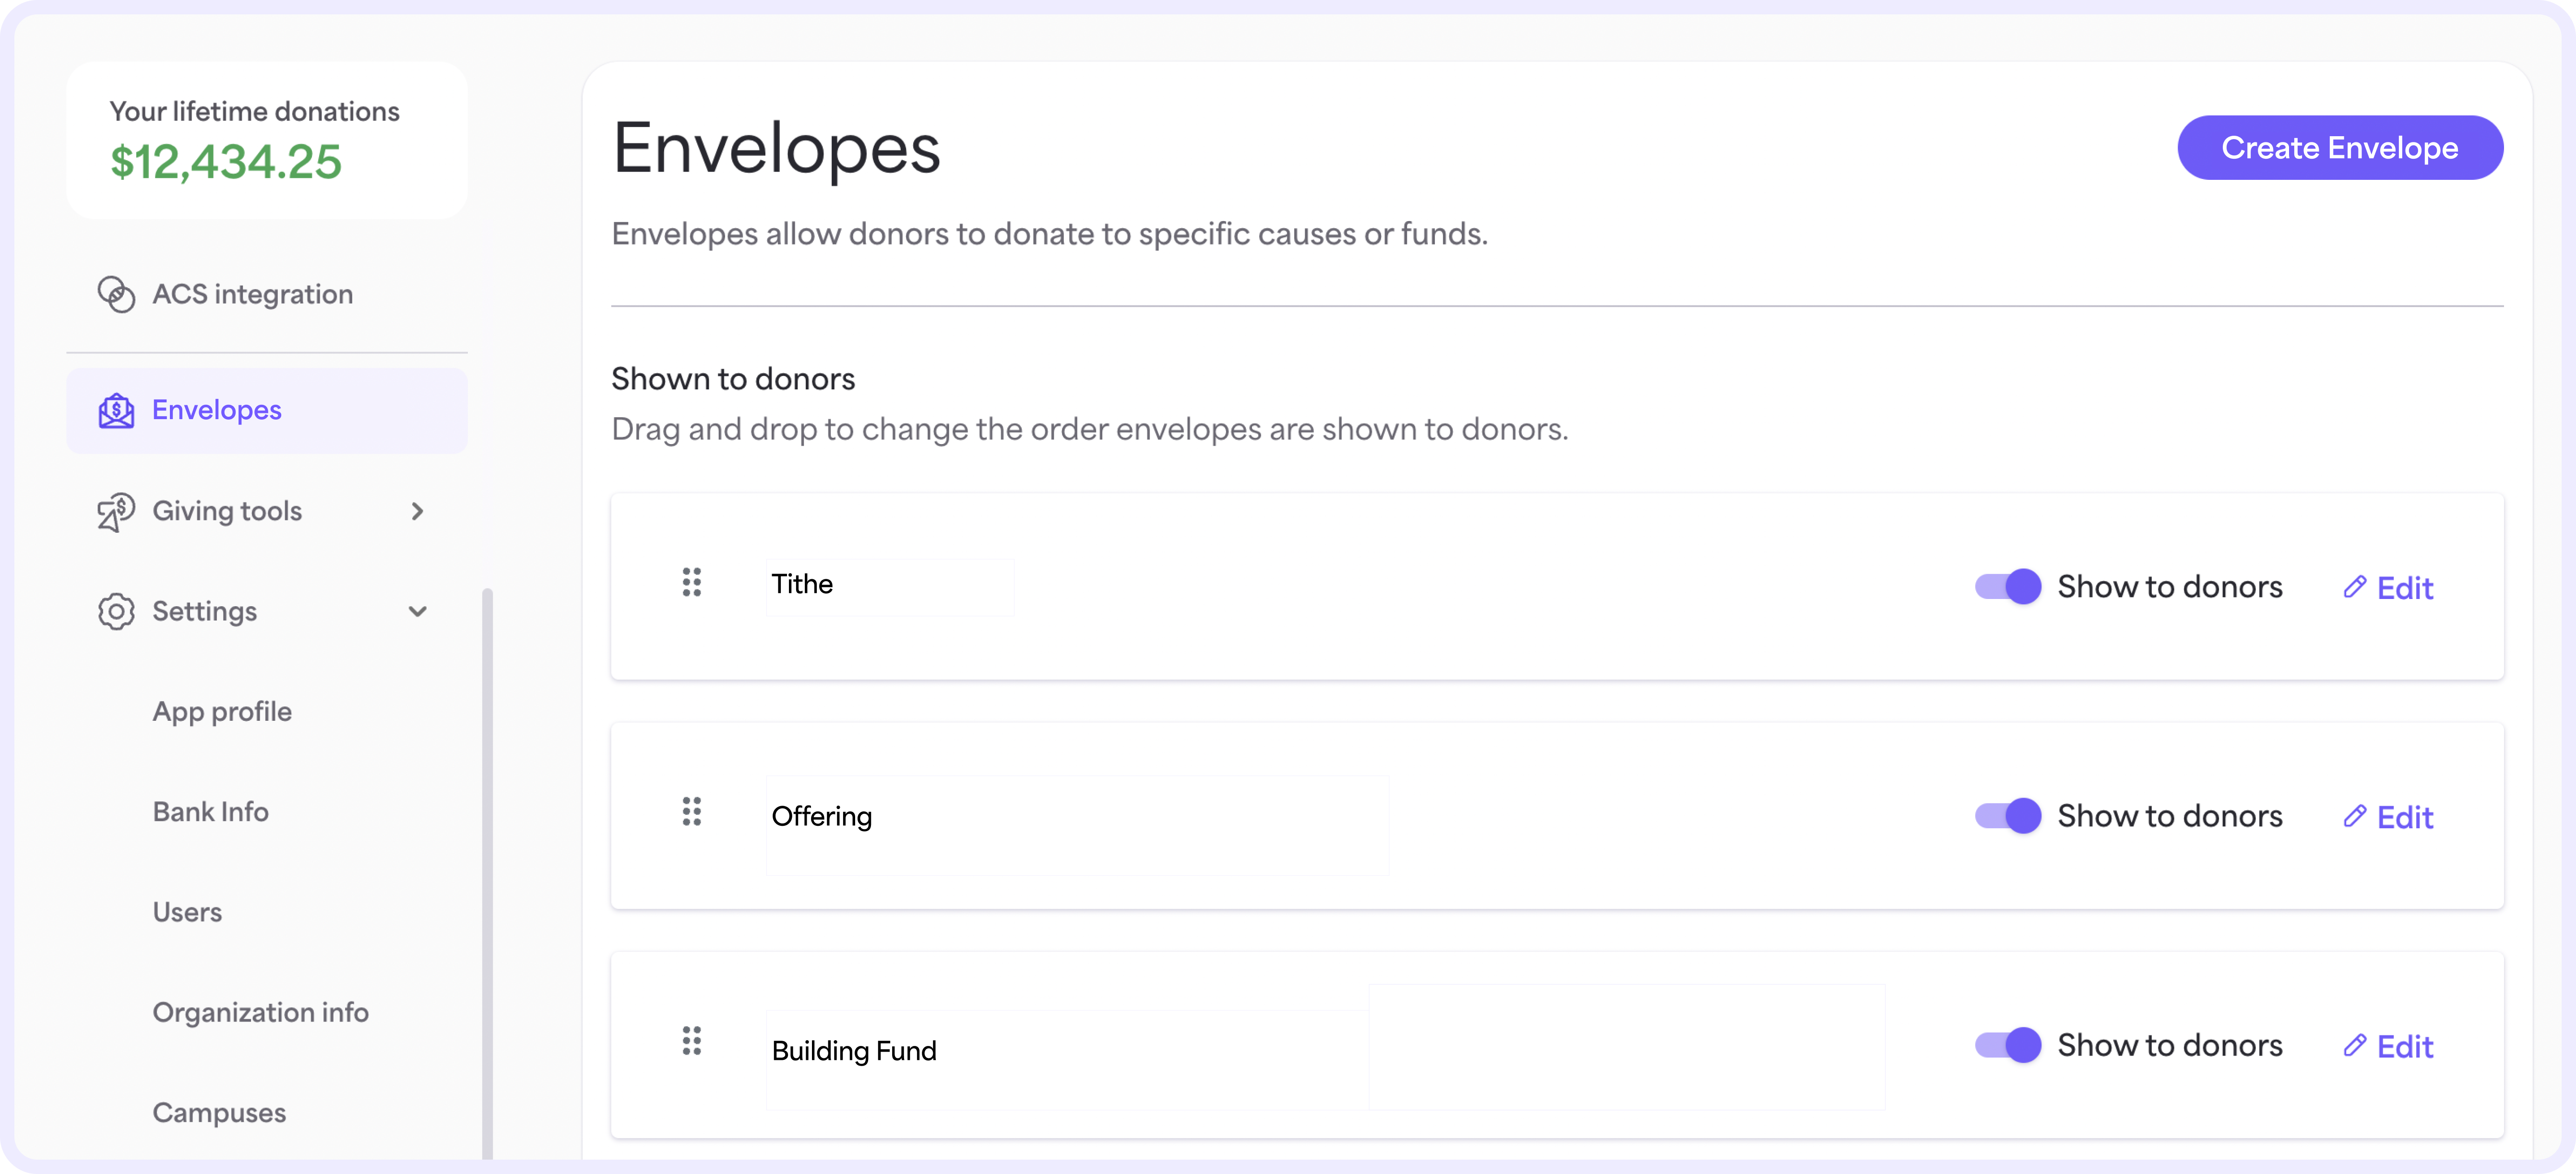Click the $12,434.25 lifetime donations amount

click(226, 162)
